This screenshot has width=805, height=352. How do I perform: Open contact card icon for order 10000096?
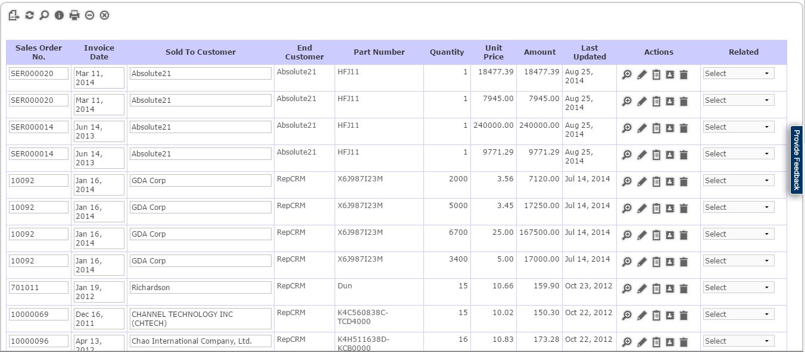[x=670, y=342]
